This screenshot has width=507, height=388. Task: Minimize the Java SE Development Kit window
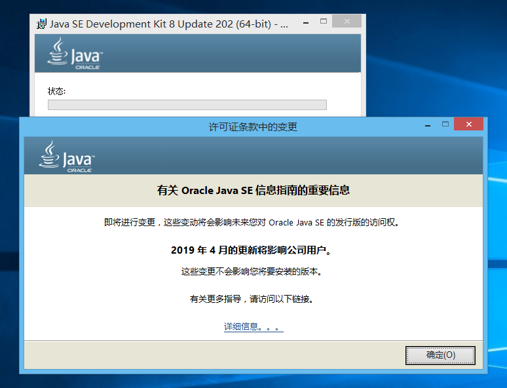coord(304,22)
